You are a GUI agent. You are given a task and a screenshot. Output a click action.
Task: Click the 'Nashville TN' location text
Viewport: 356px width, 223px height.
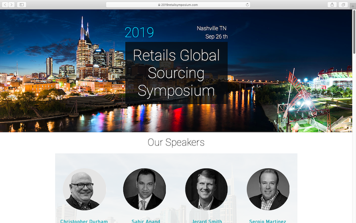(212, 28)
